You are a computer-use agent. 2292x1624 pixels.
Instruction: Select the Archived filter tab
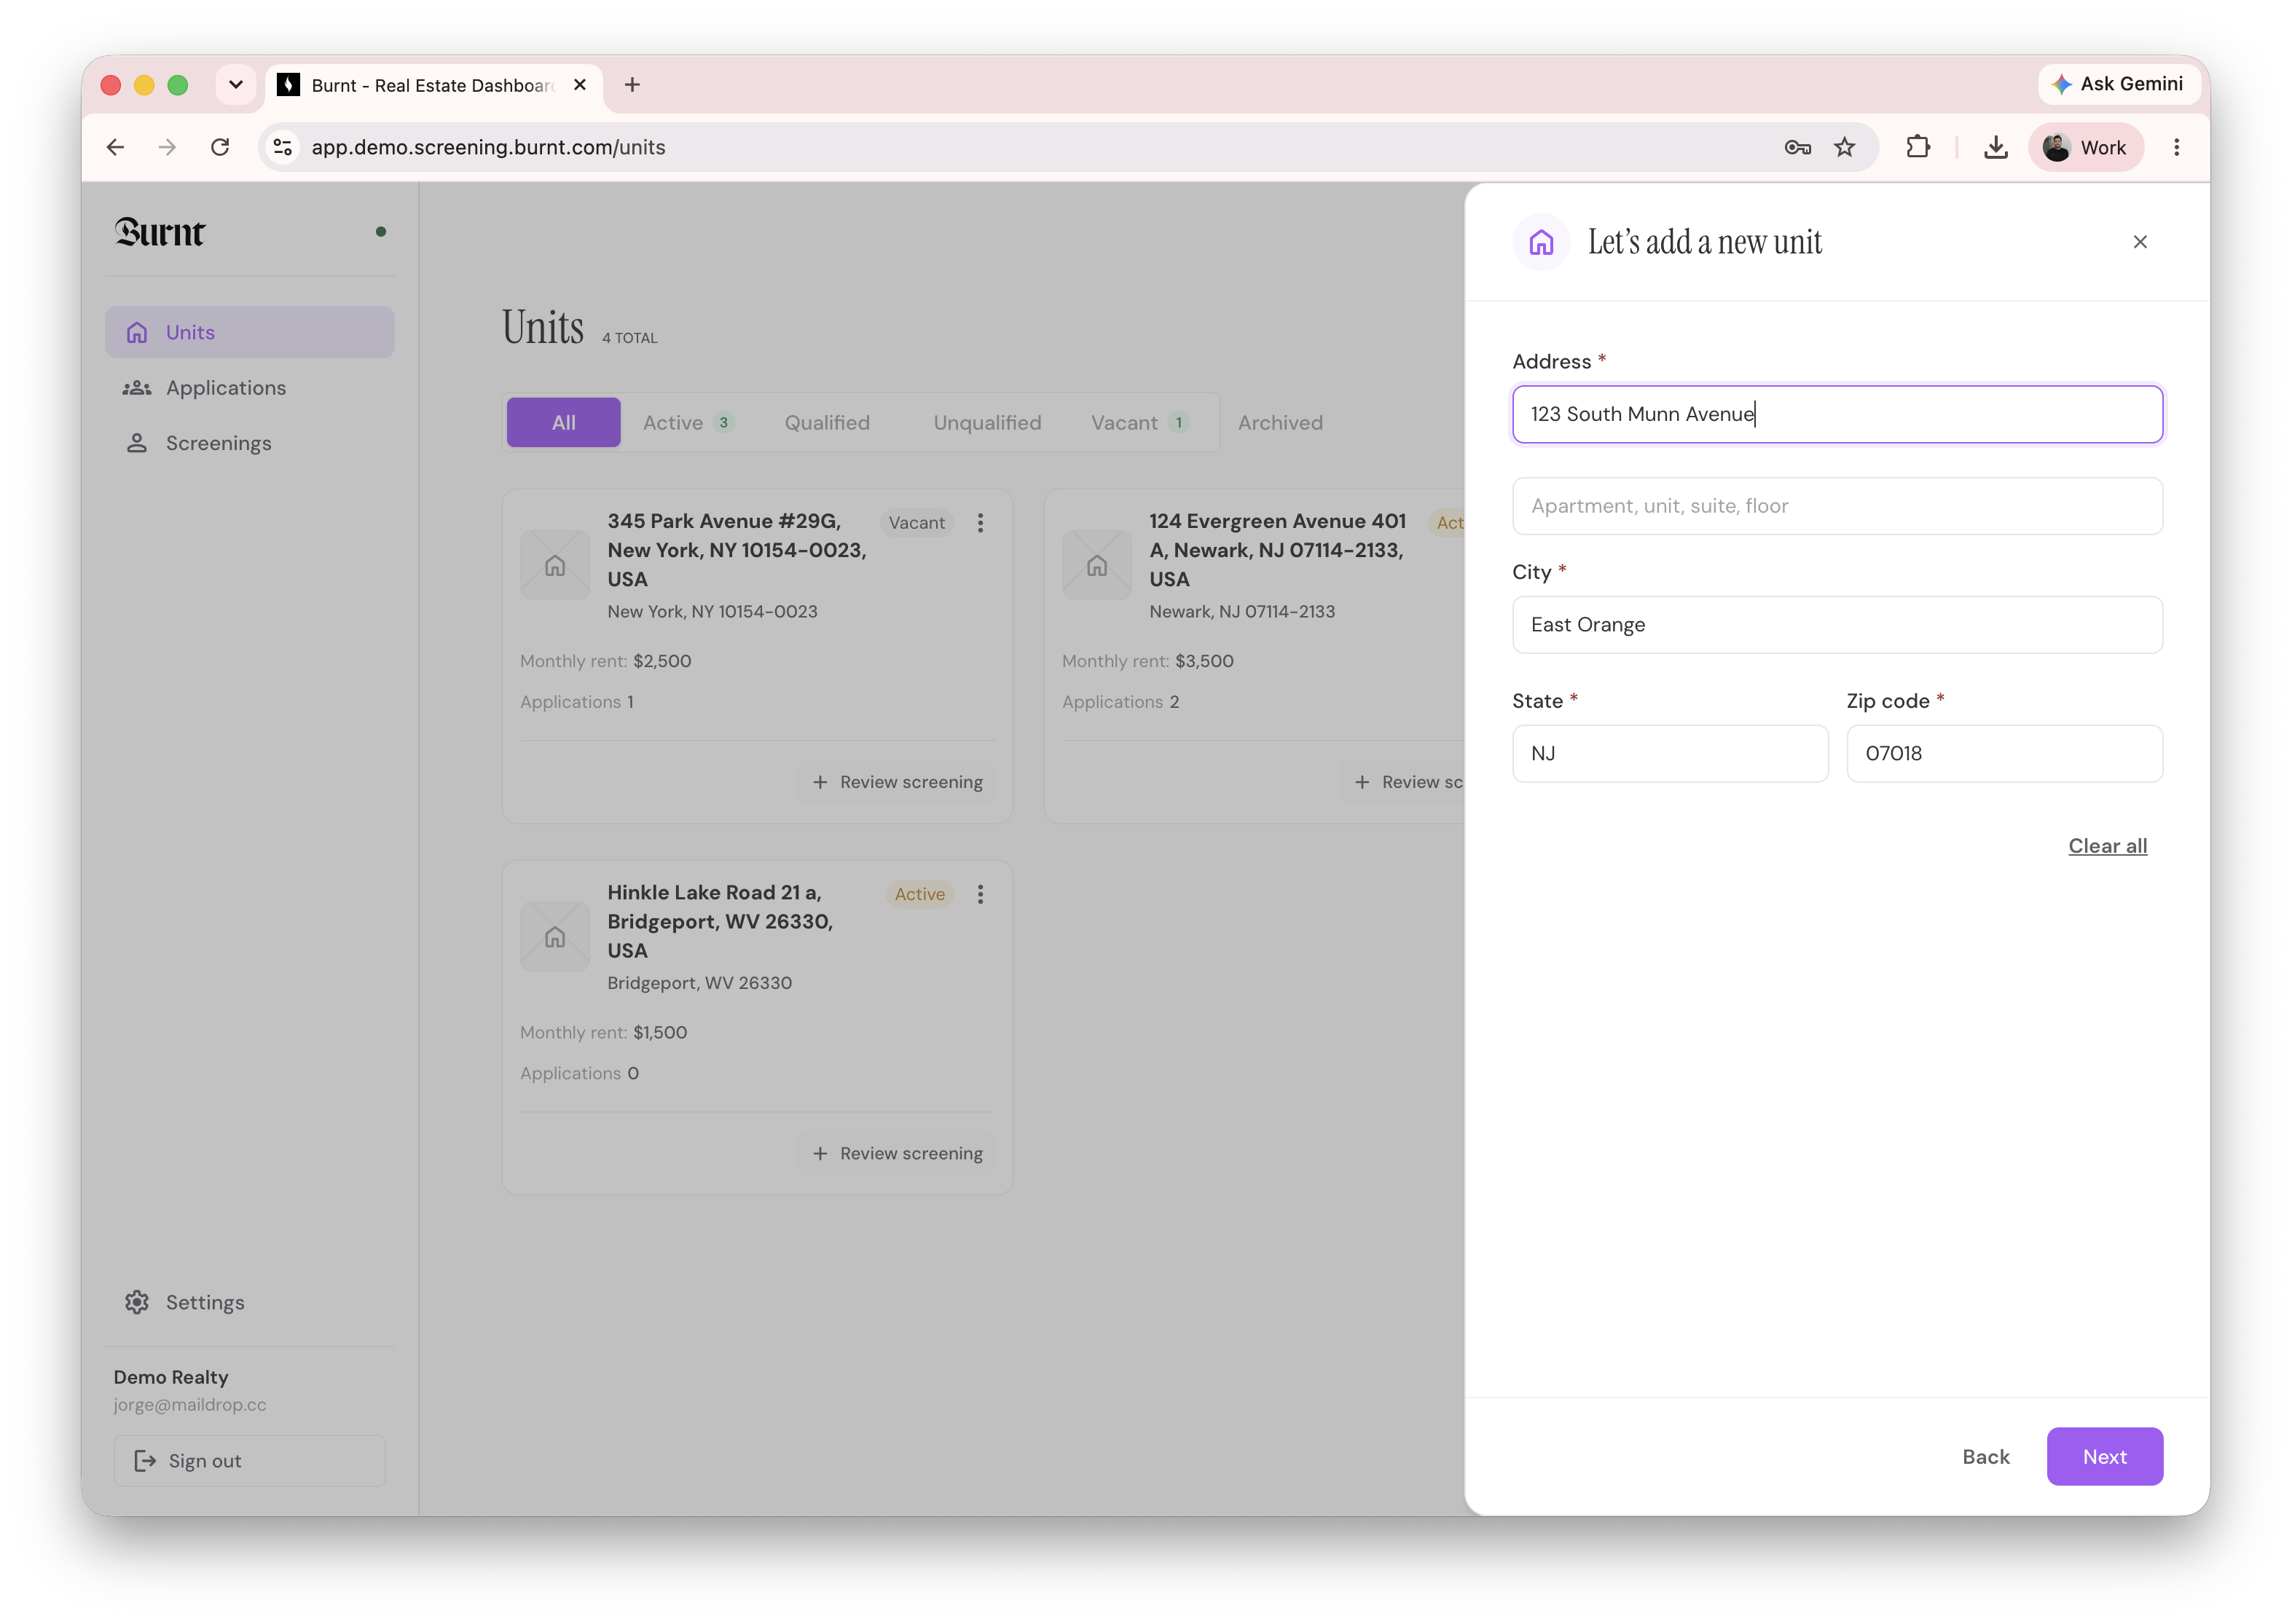[1281, 422]
